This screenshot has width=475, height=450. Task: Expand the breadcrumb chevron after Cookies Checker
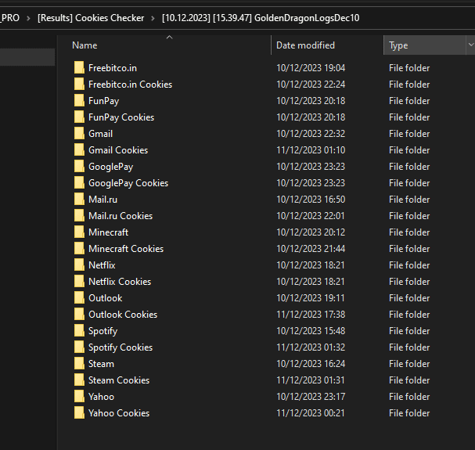pyautogui.click(x=153, y=18)
